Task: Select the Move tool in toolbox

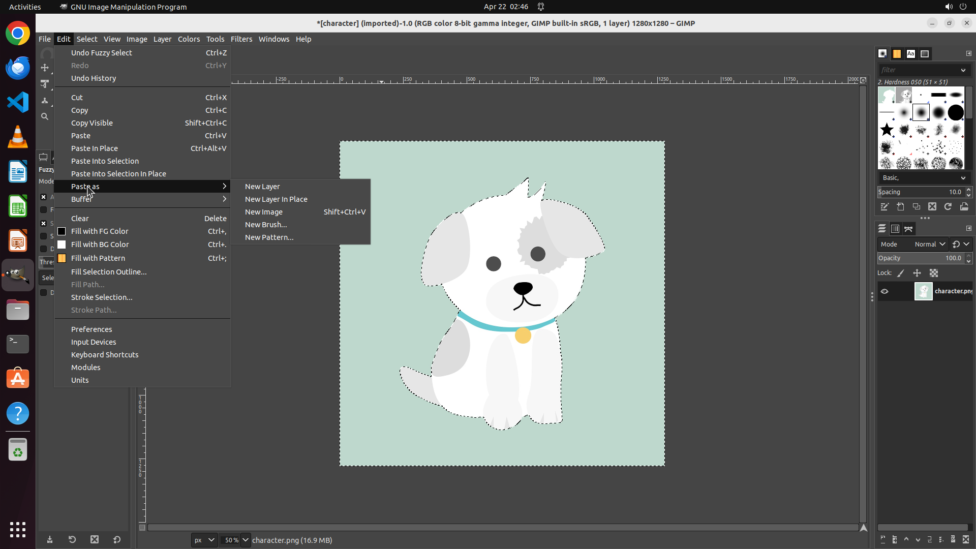Action: pyautogui.click(x=45, y=68)
